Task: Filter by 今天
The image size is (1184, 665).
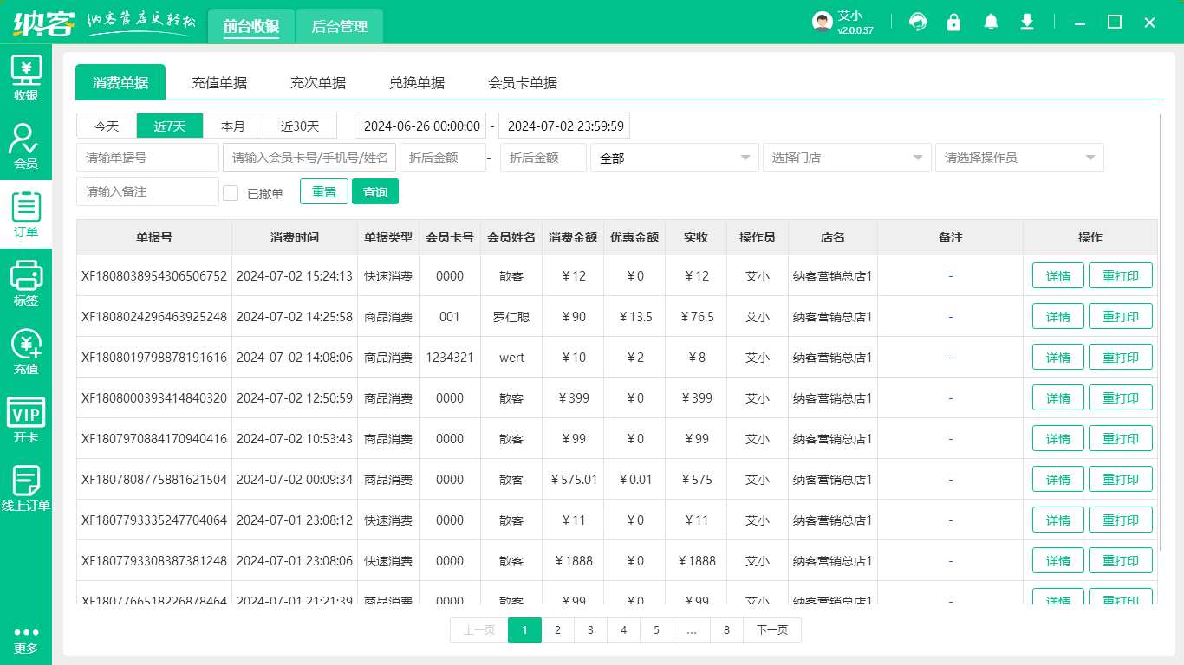Action: point(107,126)
